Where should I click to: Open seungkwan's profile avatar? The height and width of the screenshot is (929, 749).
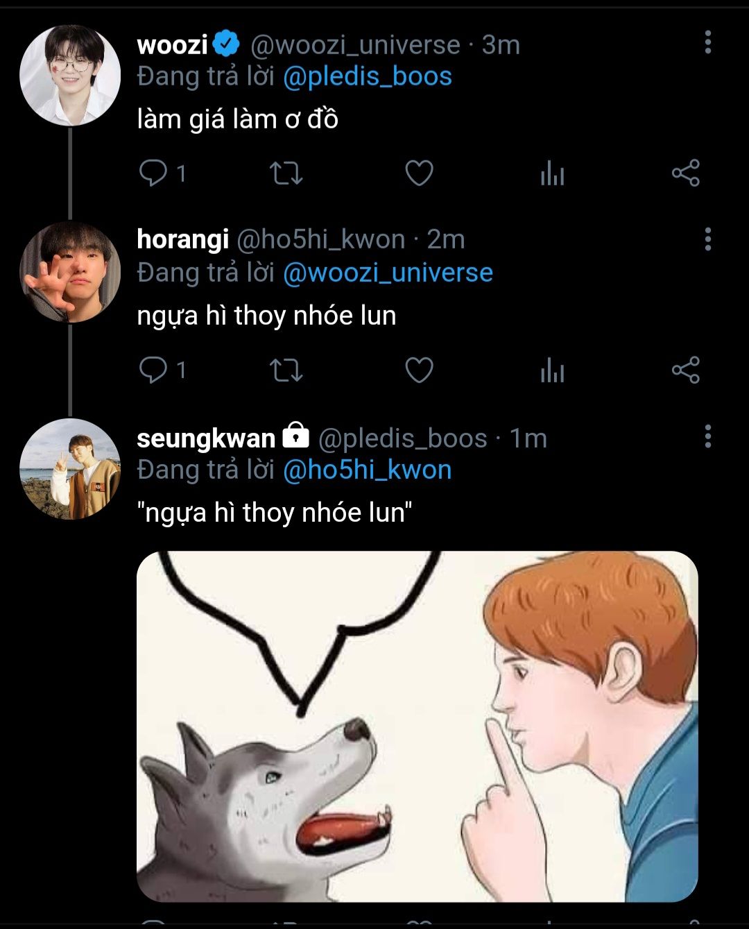(x=70, y=469)
